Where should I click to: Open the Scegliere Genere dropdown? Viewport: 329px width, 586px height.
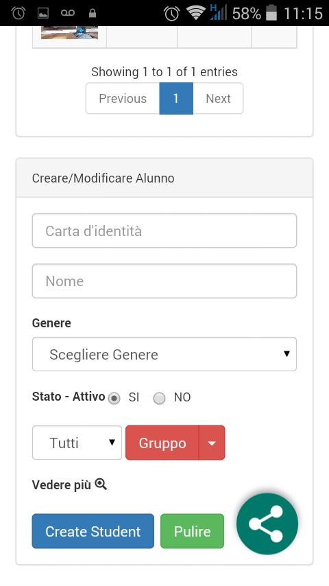[164, 354]
